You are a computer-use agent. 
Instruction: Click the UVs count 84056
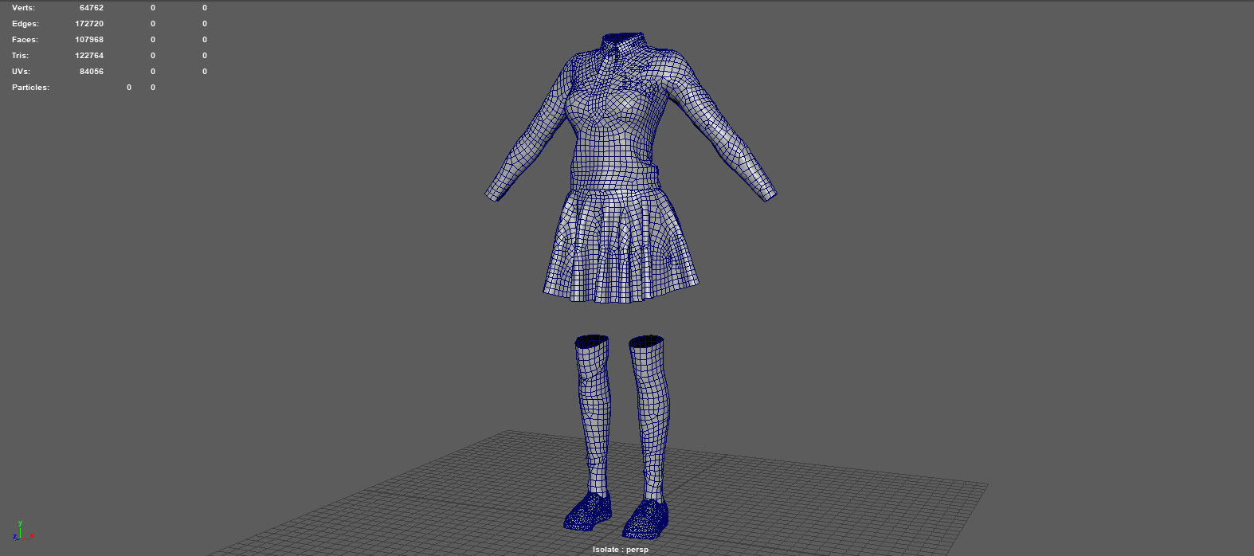[x=91, y=72]
